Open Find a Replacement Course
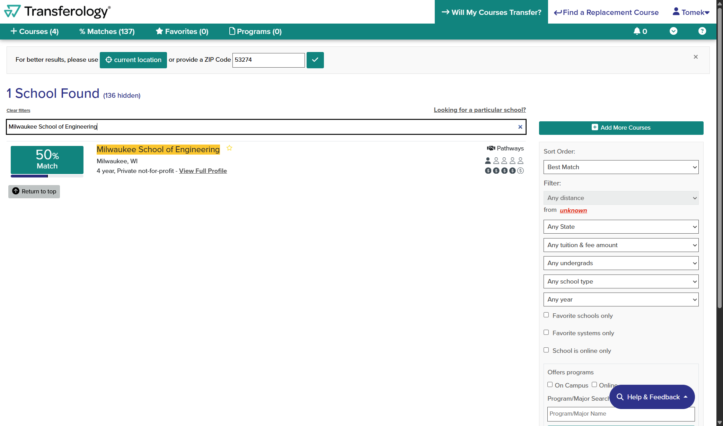 [606, 12]
